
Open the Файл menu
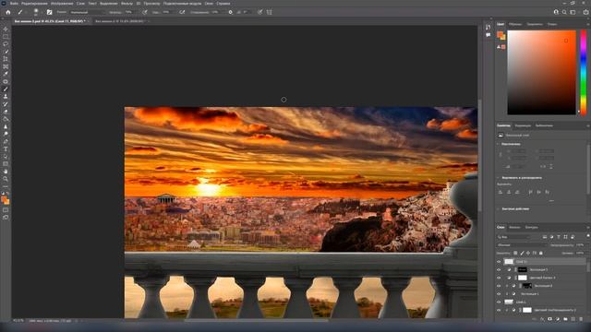[14, 4]
